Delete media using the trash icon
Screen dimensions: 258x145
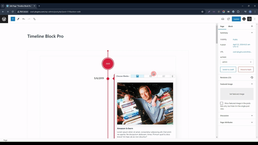click(x=173, y=76)
